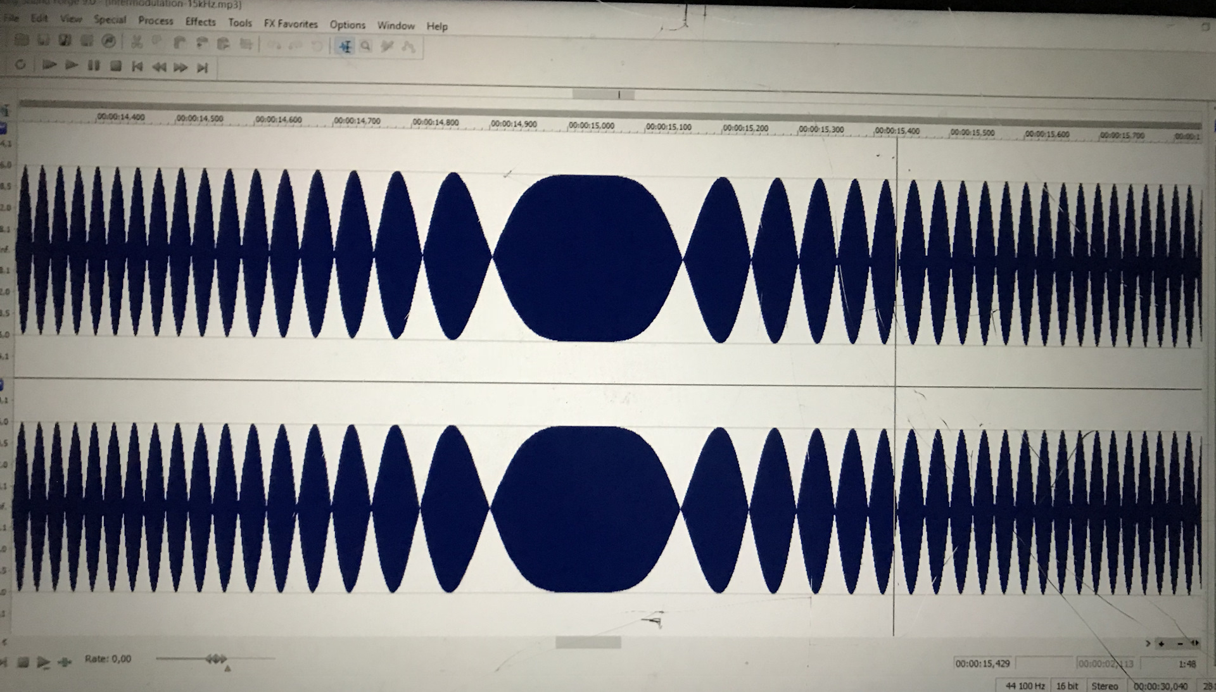Open the Tools menu
Screen dimensions: 1216x692
[x=240, y=23]
